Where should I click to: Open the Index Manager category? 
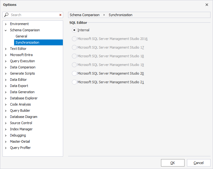(x=21, y=129)
